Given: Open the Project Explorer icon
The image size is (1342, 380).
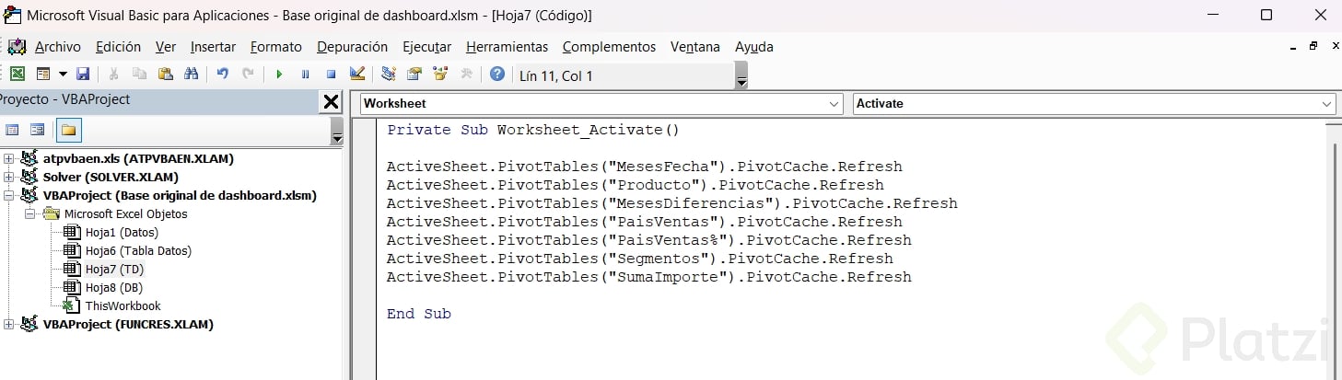Looking at the screenshot, I should click(x=389, y=75).
